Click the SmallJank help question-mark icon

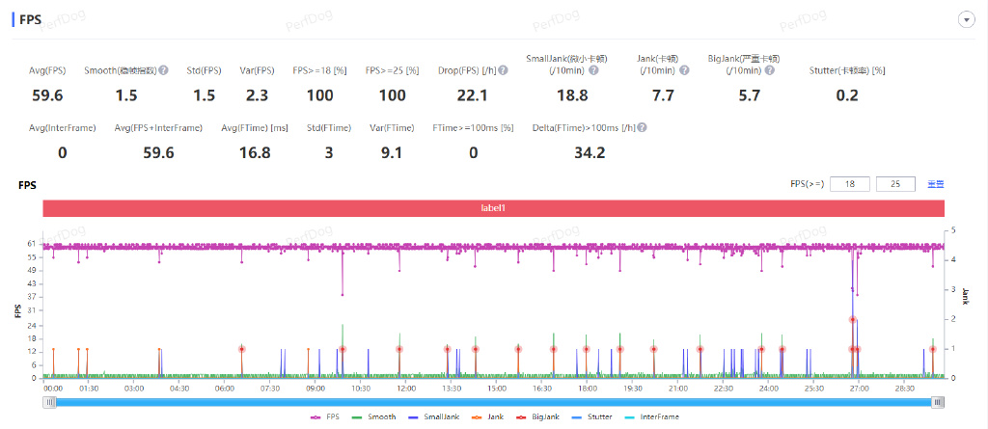tap(593, 70)
